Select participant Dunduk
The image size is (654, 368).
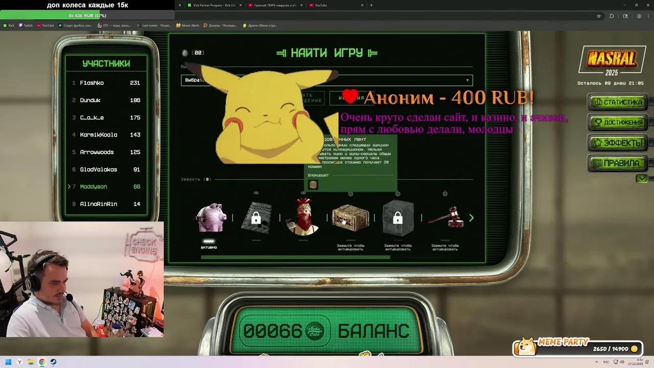click(x=106, y=100)
